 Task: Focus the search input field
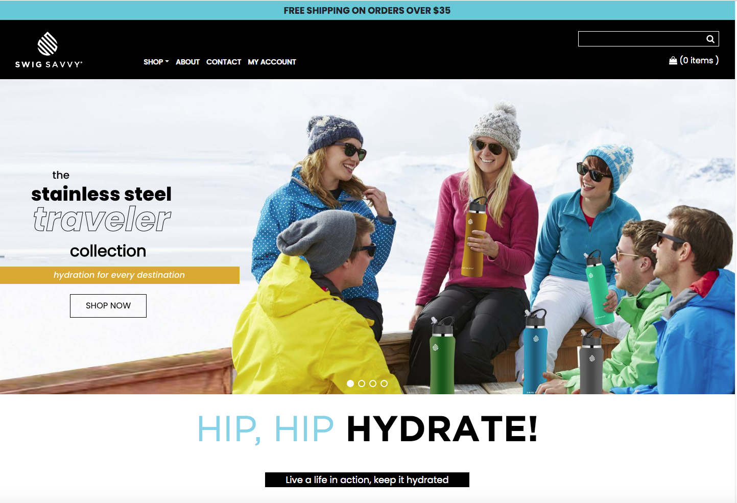(641, 39)
